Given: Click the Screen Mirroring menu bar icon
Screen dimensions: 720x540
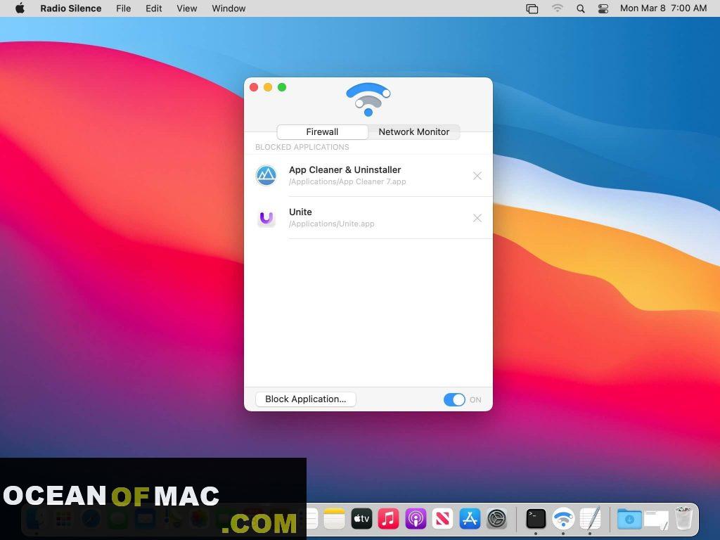Looking at the screenshot, I should 532,8.
